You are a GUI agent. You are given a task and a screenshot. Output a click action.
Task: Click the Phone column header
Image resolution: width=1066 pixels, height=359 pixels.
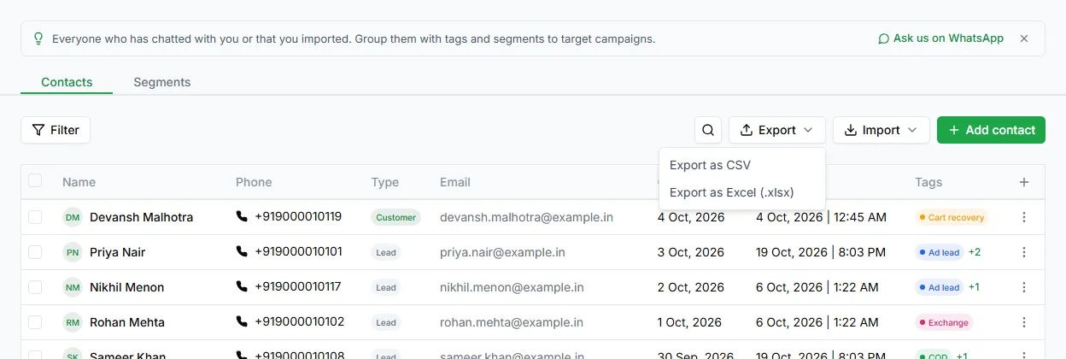[x=254, y=182]
